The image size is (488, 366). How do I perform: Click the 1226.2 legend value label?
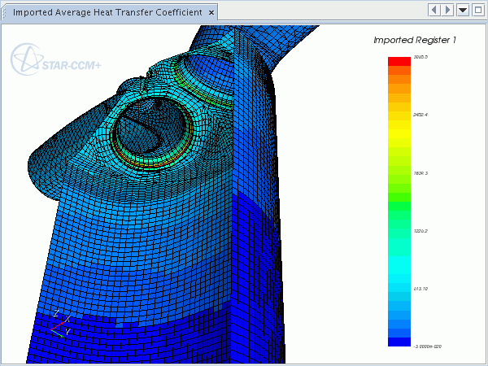tap(421, 231)
